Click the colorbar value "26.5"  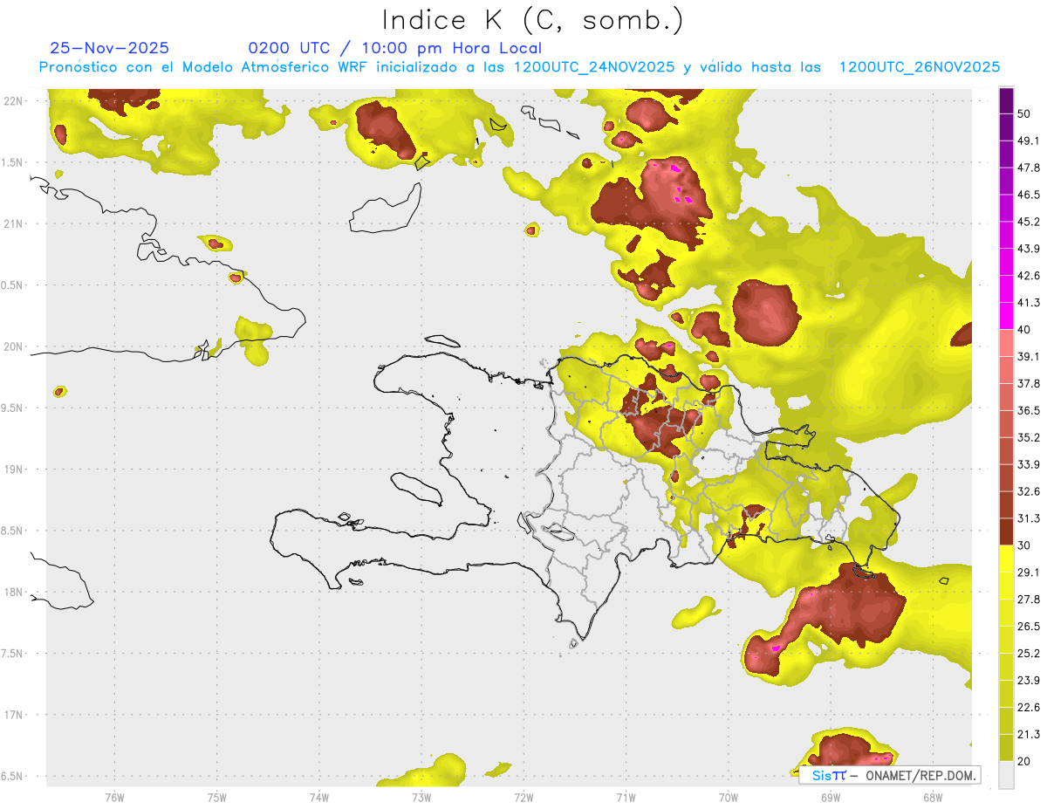click(1029, 627)
